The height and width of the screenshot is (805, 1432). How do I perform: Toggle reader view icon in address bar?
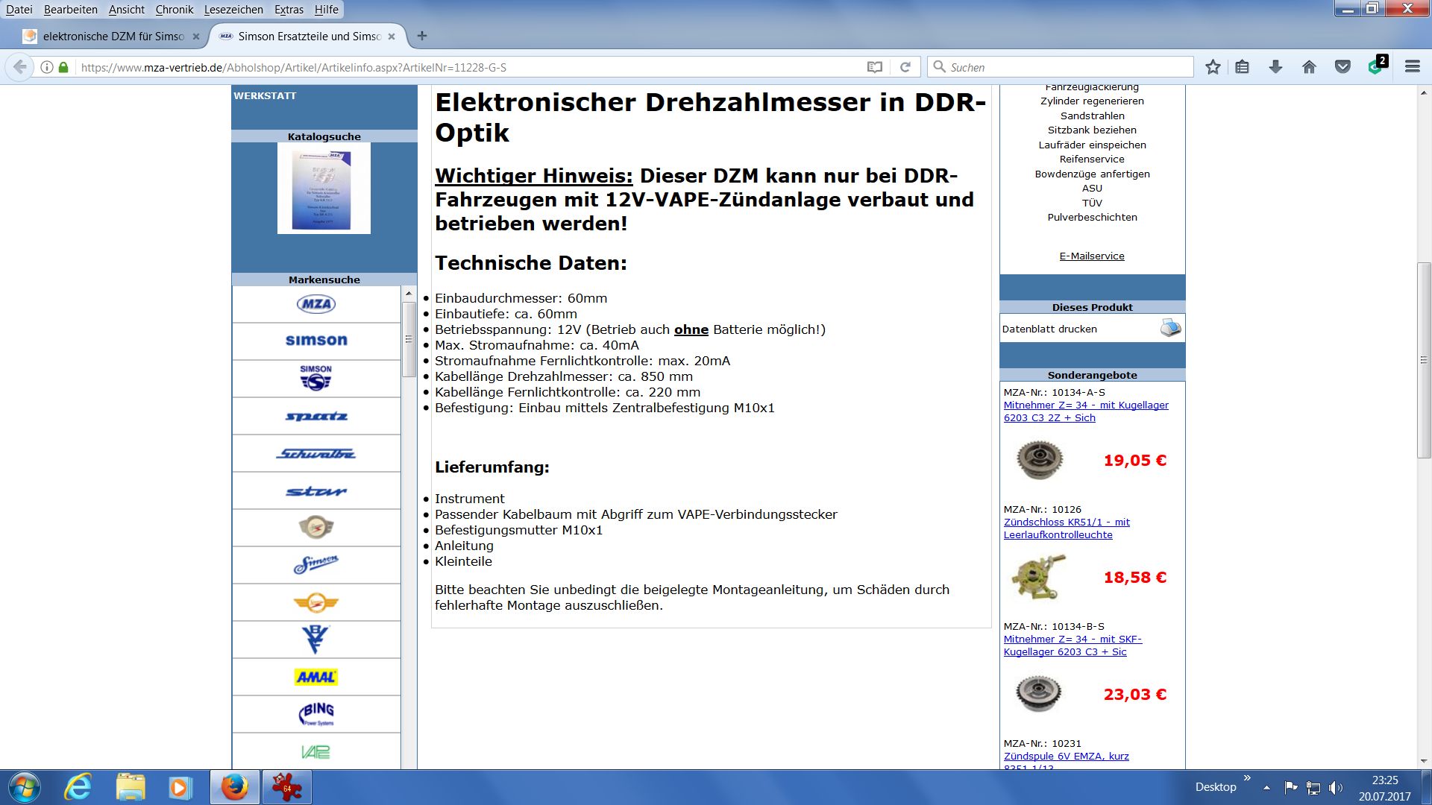click(x=875, y=67)
